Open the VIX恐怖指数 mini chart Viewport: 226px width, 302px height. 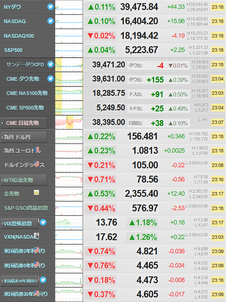(69, 223)
